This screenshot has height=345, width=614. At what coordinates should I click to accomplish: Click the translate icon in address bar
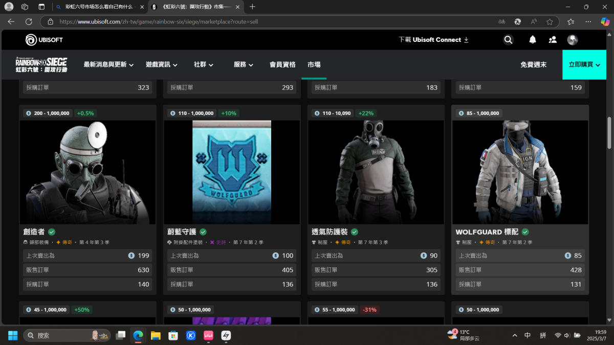[502, 22]
